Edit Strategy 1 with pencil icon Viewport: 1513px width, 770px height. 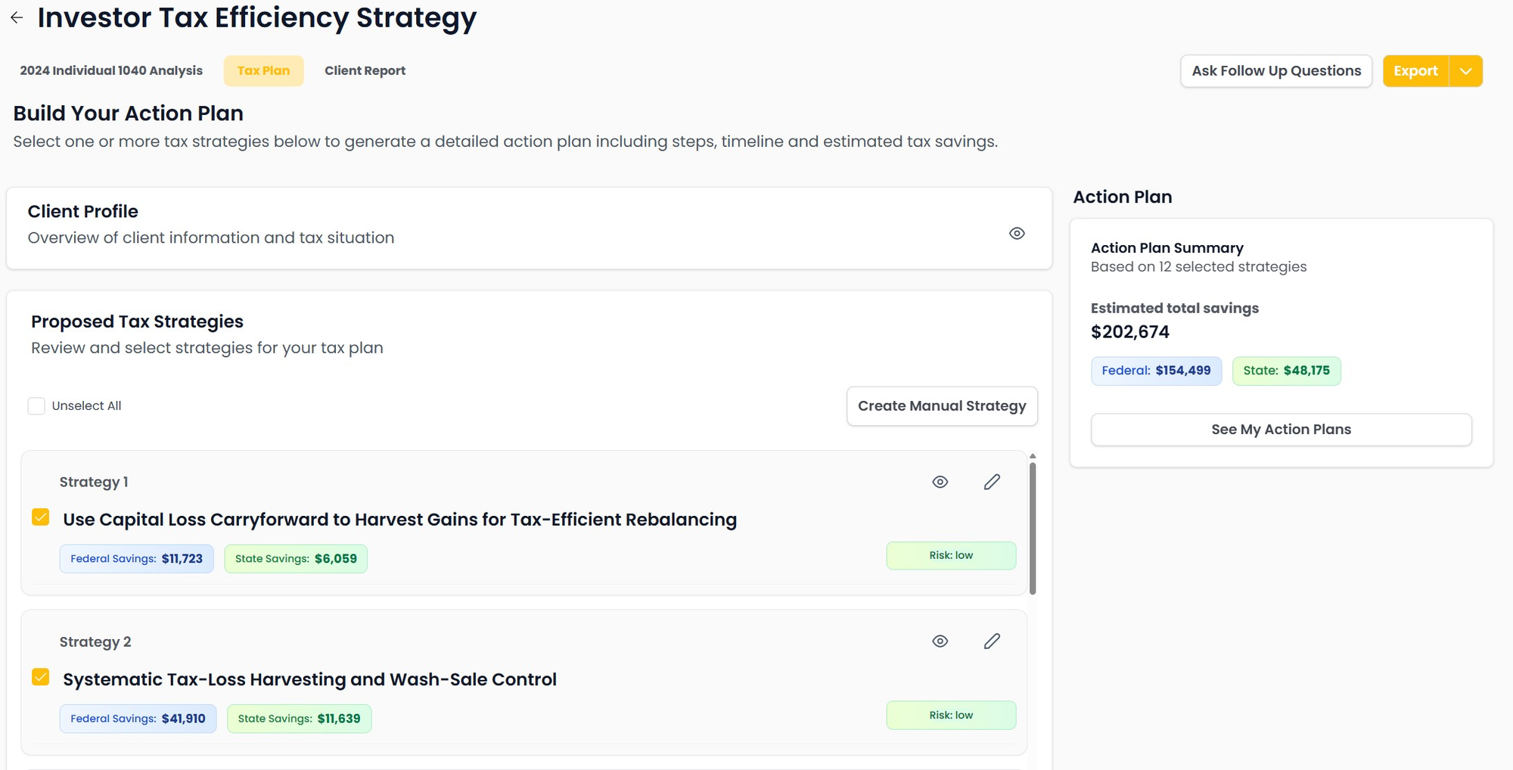(x=992, y=482)
